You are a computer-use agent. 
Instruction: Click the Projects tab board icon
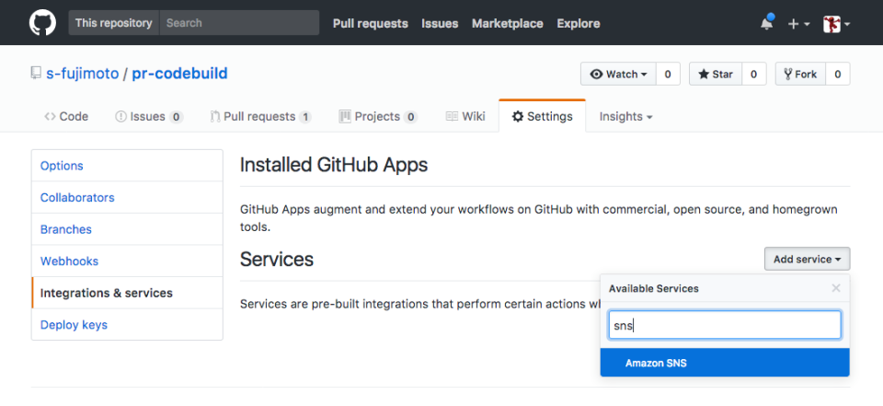(x=345, y=116)
